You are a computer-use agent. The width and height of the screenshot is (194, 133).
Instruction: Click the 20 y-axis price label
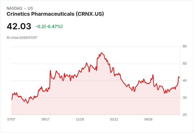(x=185, y=115)
